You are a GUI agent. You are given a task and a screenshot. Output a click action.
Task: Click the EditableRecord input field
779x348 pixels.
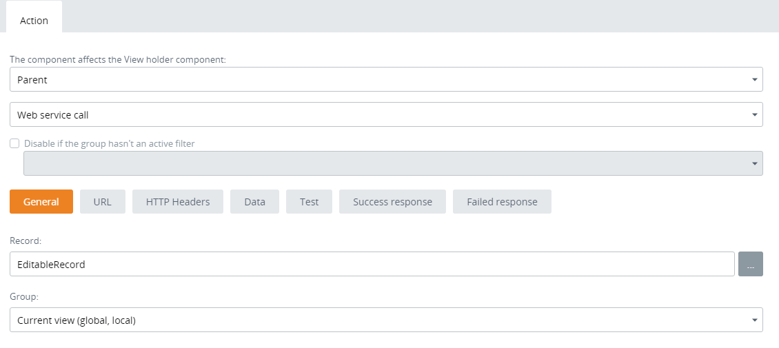point(372,264)
